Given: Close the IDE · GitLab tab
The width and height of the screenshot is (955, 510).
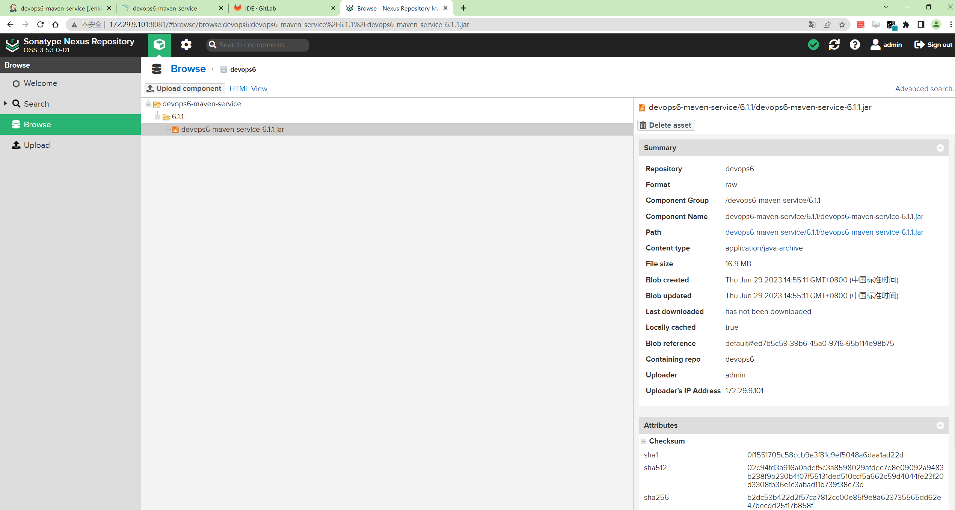Looking at the screenshot, I should [x=333, y=8].
